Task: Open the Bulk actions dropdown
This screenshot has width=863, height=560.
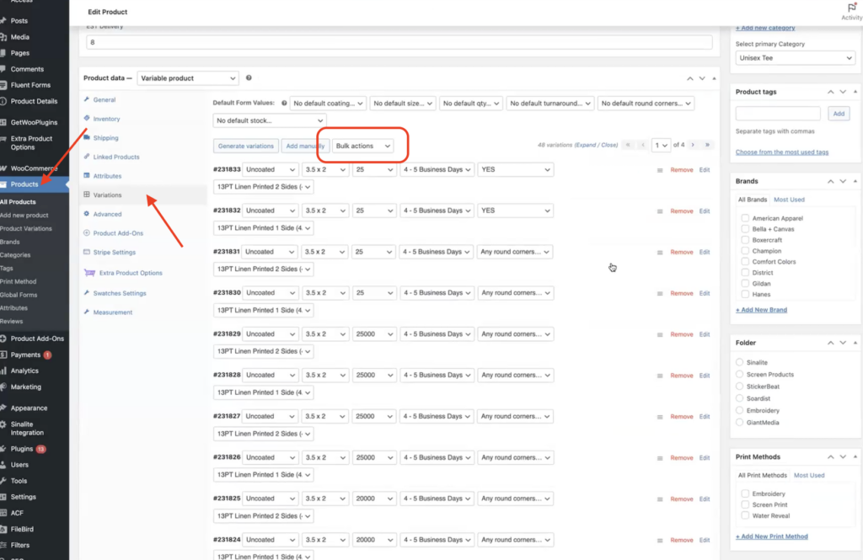Action: (x=363, y=146)
